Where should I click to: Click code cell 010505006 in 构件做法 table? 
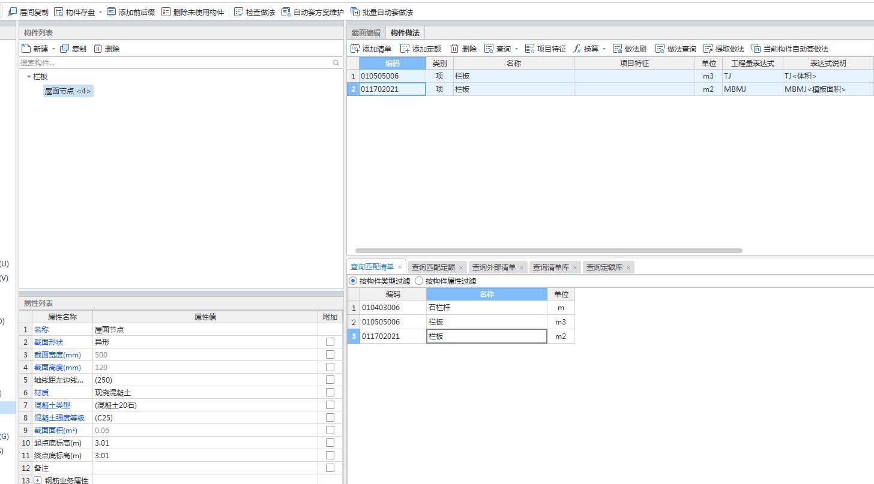coord(393,76)
